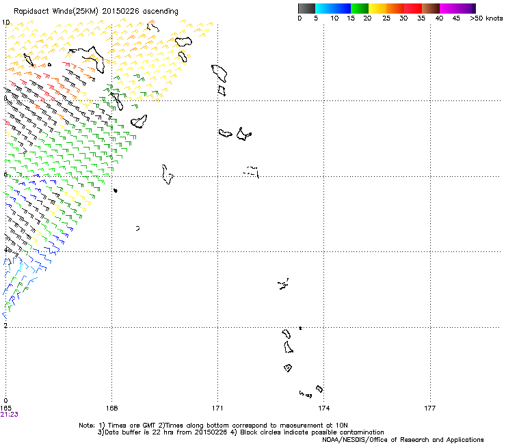Click the red 30-35 knots legend swatch

413,8
